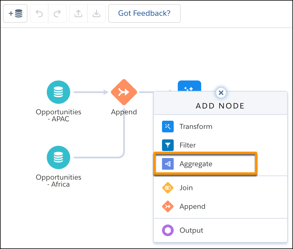Click the add input data button
The image size is (293, 249).
[15, 13]
